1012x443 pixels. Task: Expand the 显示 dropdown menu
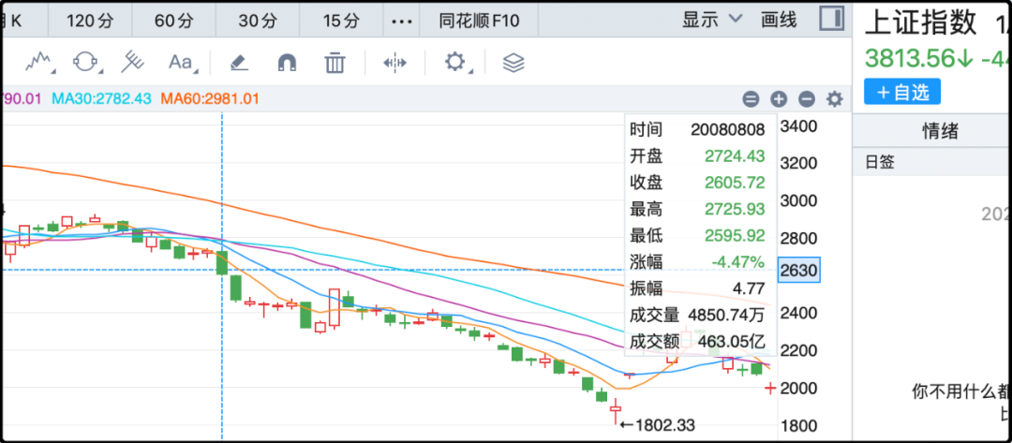point(711,19)
